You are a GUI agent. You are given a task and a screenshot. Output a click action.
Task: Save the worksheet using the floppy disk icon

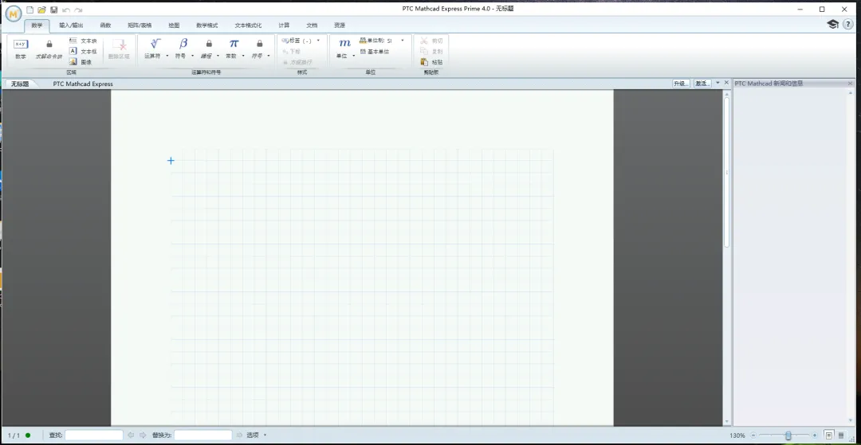tap(54, 10)
